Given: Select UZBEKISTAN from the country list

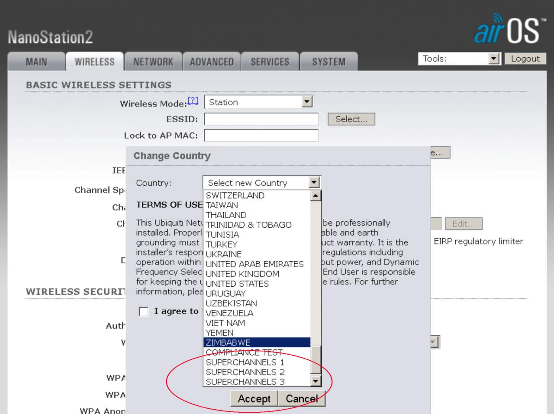Looking at the screenshot, I should click(257, 304).
